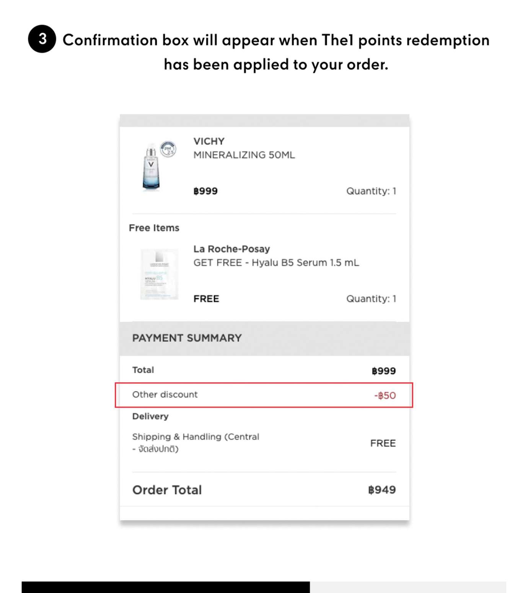Click the -฿50 discount amount
Image resolution: width=528 pixels, height=593 pixels.
click(385, 395)
